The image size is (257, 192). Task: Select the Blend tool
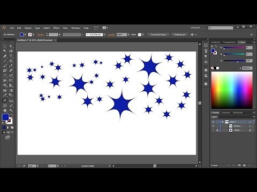coord(11,95)
